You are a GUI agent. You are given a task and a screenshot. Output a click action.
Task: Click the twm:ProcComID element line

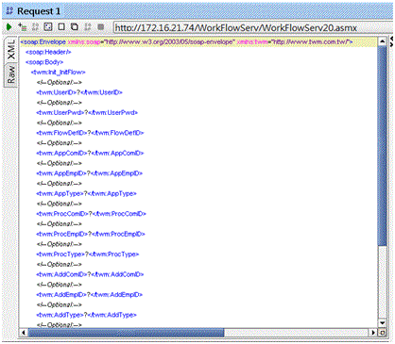(92, 214)
